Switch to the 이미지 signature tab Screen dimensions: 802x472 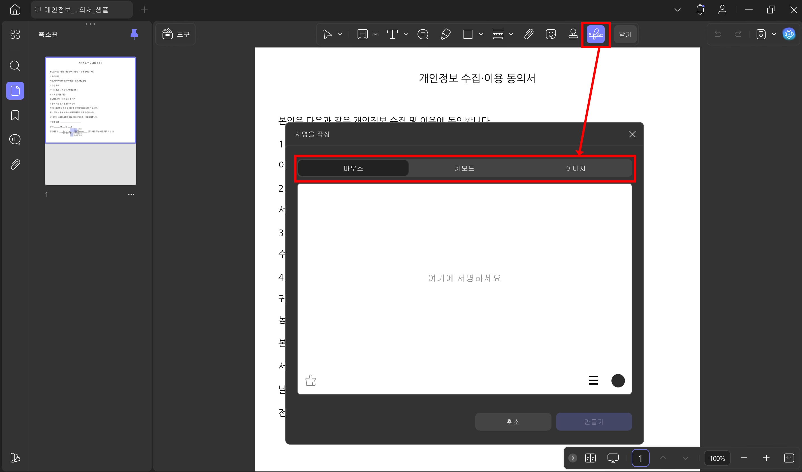[576, 168]
